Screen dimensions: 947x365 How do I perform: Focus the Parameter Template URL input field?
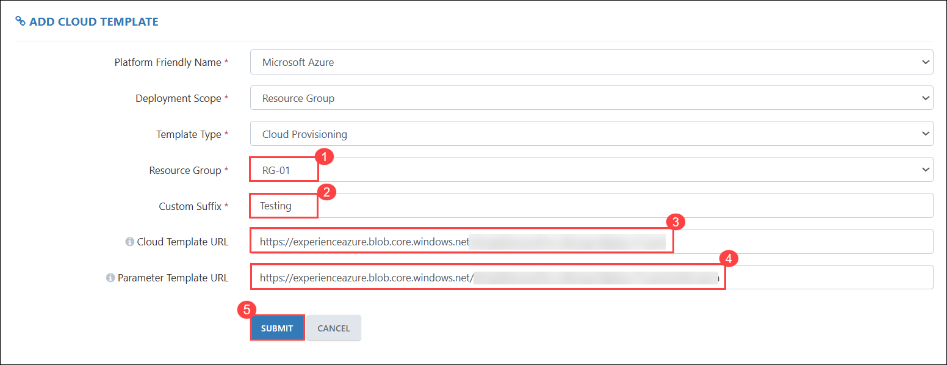click(x=591, y=278)
